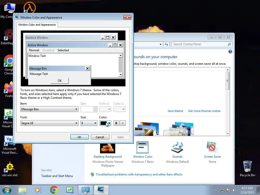This screenshot has width=260, height=195.
Task: Click the disabled Color 1 dropdown
Action: 105,109
